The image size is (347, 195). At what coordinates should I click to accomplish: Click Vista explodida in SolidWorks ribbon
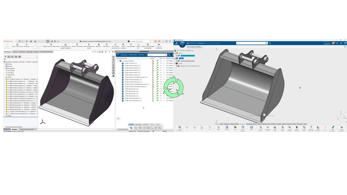(131, 45)
